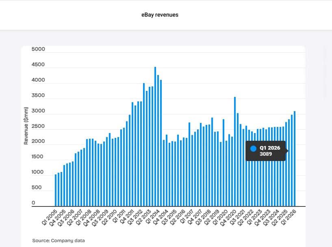Click the blue dot in the tooltip
The height and width of the screenshot is (247, 332).
pos(253,148)
